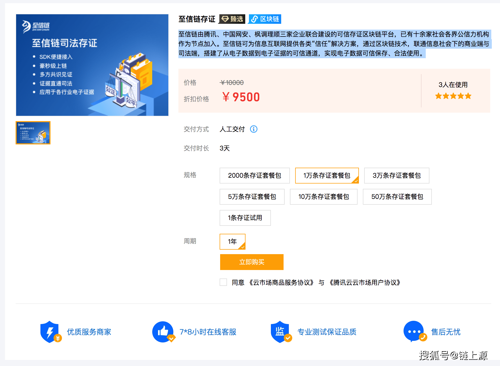
Task: Click the original price ￥10000
Action: [232, 83]
